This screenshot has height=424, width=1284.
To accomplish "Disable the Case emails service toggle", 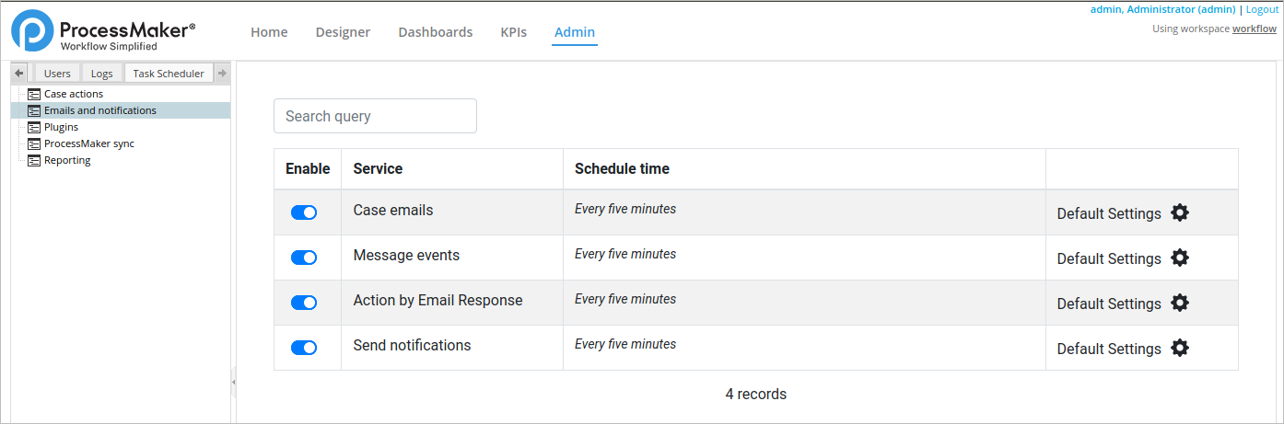I will [x=304, y=212].
